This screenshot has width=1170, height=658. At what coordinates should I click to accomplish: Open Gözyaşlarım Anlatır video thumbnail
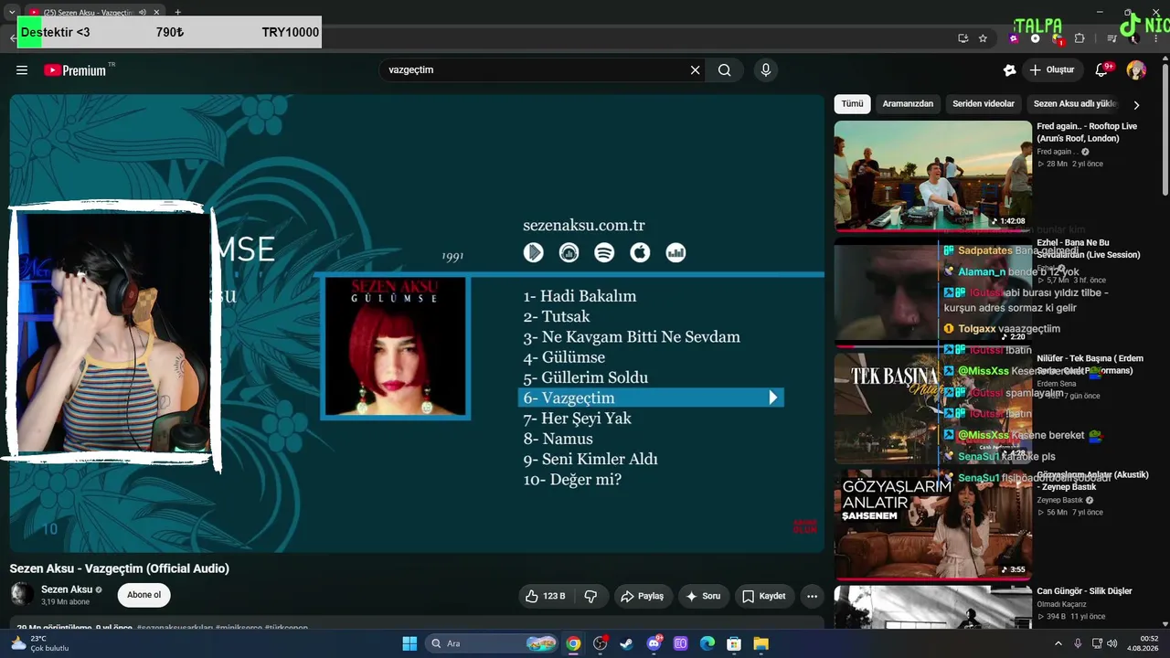932,525
